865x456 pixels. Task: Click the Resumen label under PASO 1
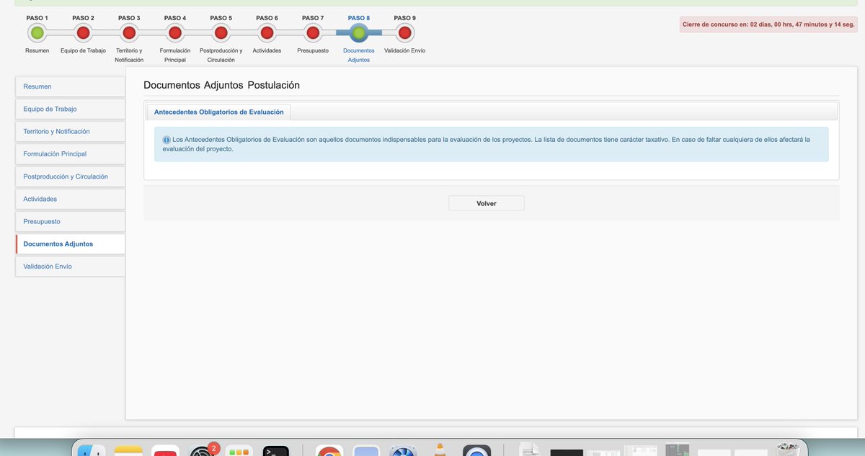pos(37,50)
